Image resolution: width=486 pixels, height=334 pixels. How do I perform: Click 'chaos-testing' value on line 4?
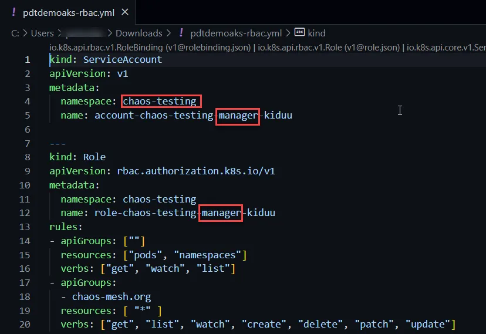point(159,102)
